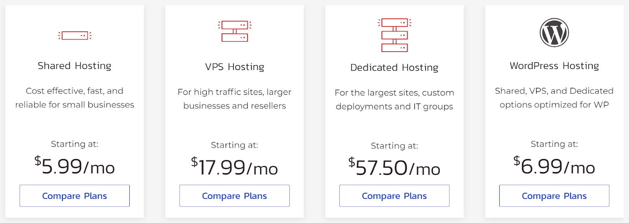Click the text about options optimized for WP

coord(554,98)
